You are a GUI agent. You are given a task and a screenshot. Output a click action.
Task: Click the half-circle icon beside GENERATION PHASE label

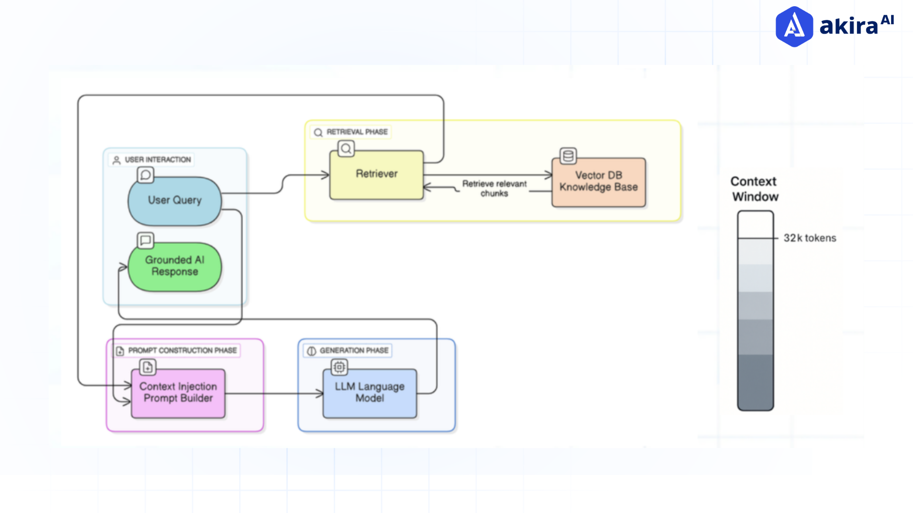pos(311,351)
